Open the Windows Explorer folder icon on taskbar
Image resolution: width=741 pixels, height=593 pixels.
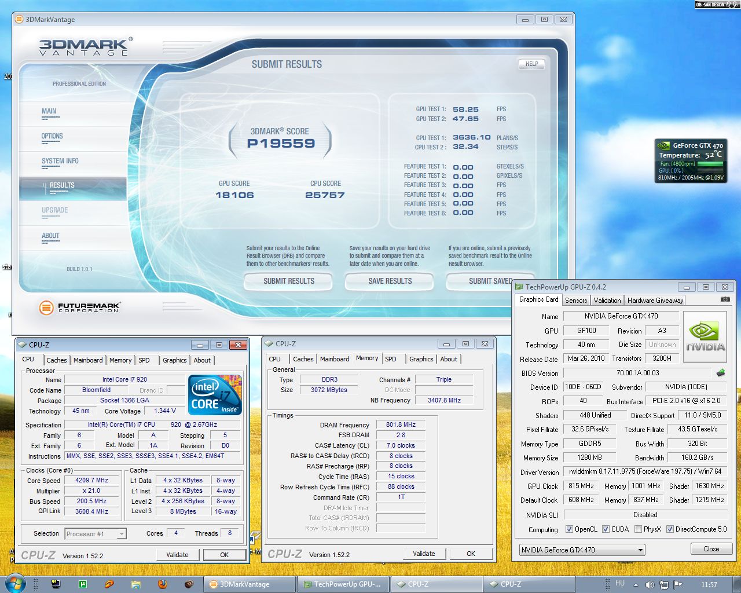click(x=136, y=584)
